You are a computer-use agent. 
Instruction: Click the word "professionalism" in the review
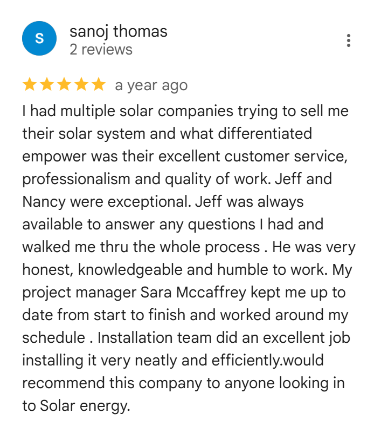[x=76, y=179]
